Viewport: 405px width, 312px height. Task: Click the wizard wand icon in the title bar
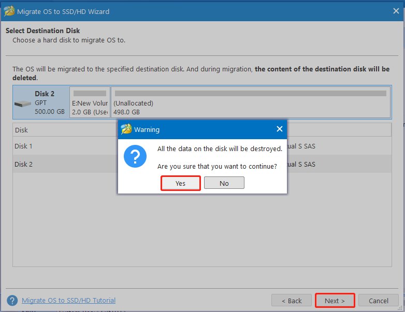[x=9, y=11]
